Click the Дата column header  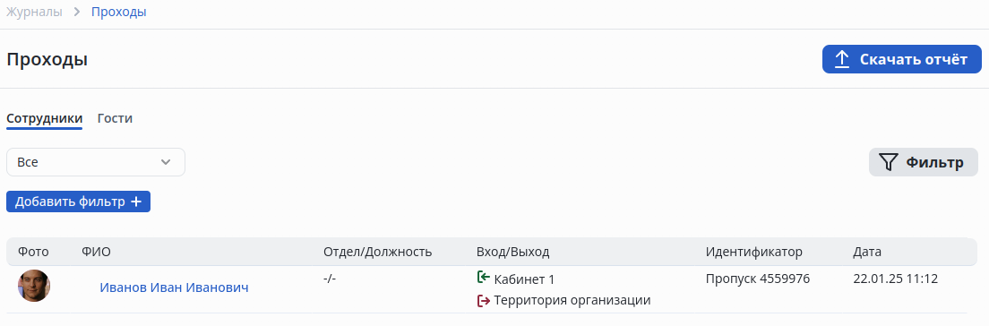[x=867, y=252]
